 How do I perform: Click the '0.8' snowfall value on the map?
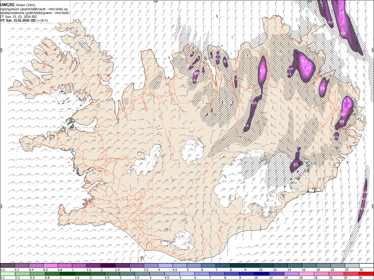(x=322, y=88)
